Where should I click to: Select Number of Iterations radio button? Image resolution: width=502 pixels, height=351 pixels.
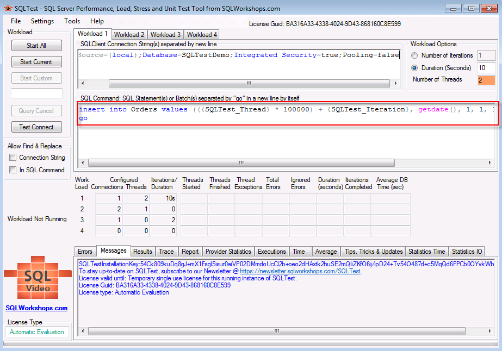[x=414, y=55]
